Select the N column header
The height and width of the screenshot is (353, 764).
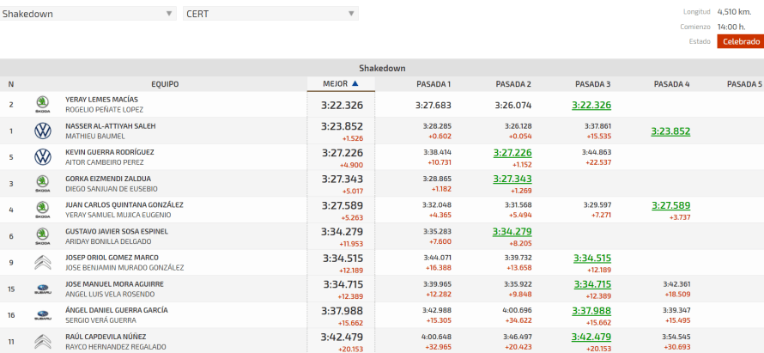click(x=11, y=84)
